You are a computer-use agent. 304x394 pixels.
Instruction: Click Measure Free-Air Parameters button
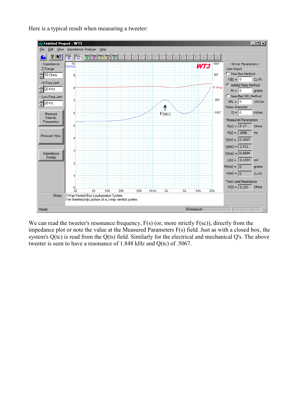[51, 118]
